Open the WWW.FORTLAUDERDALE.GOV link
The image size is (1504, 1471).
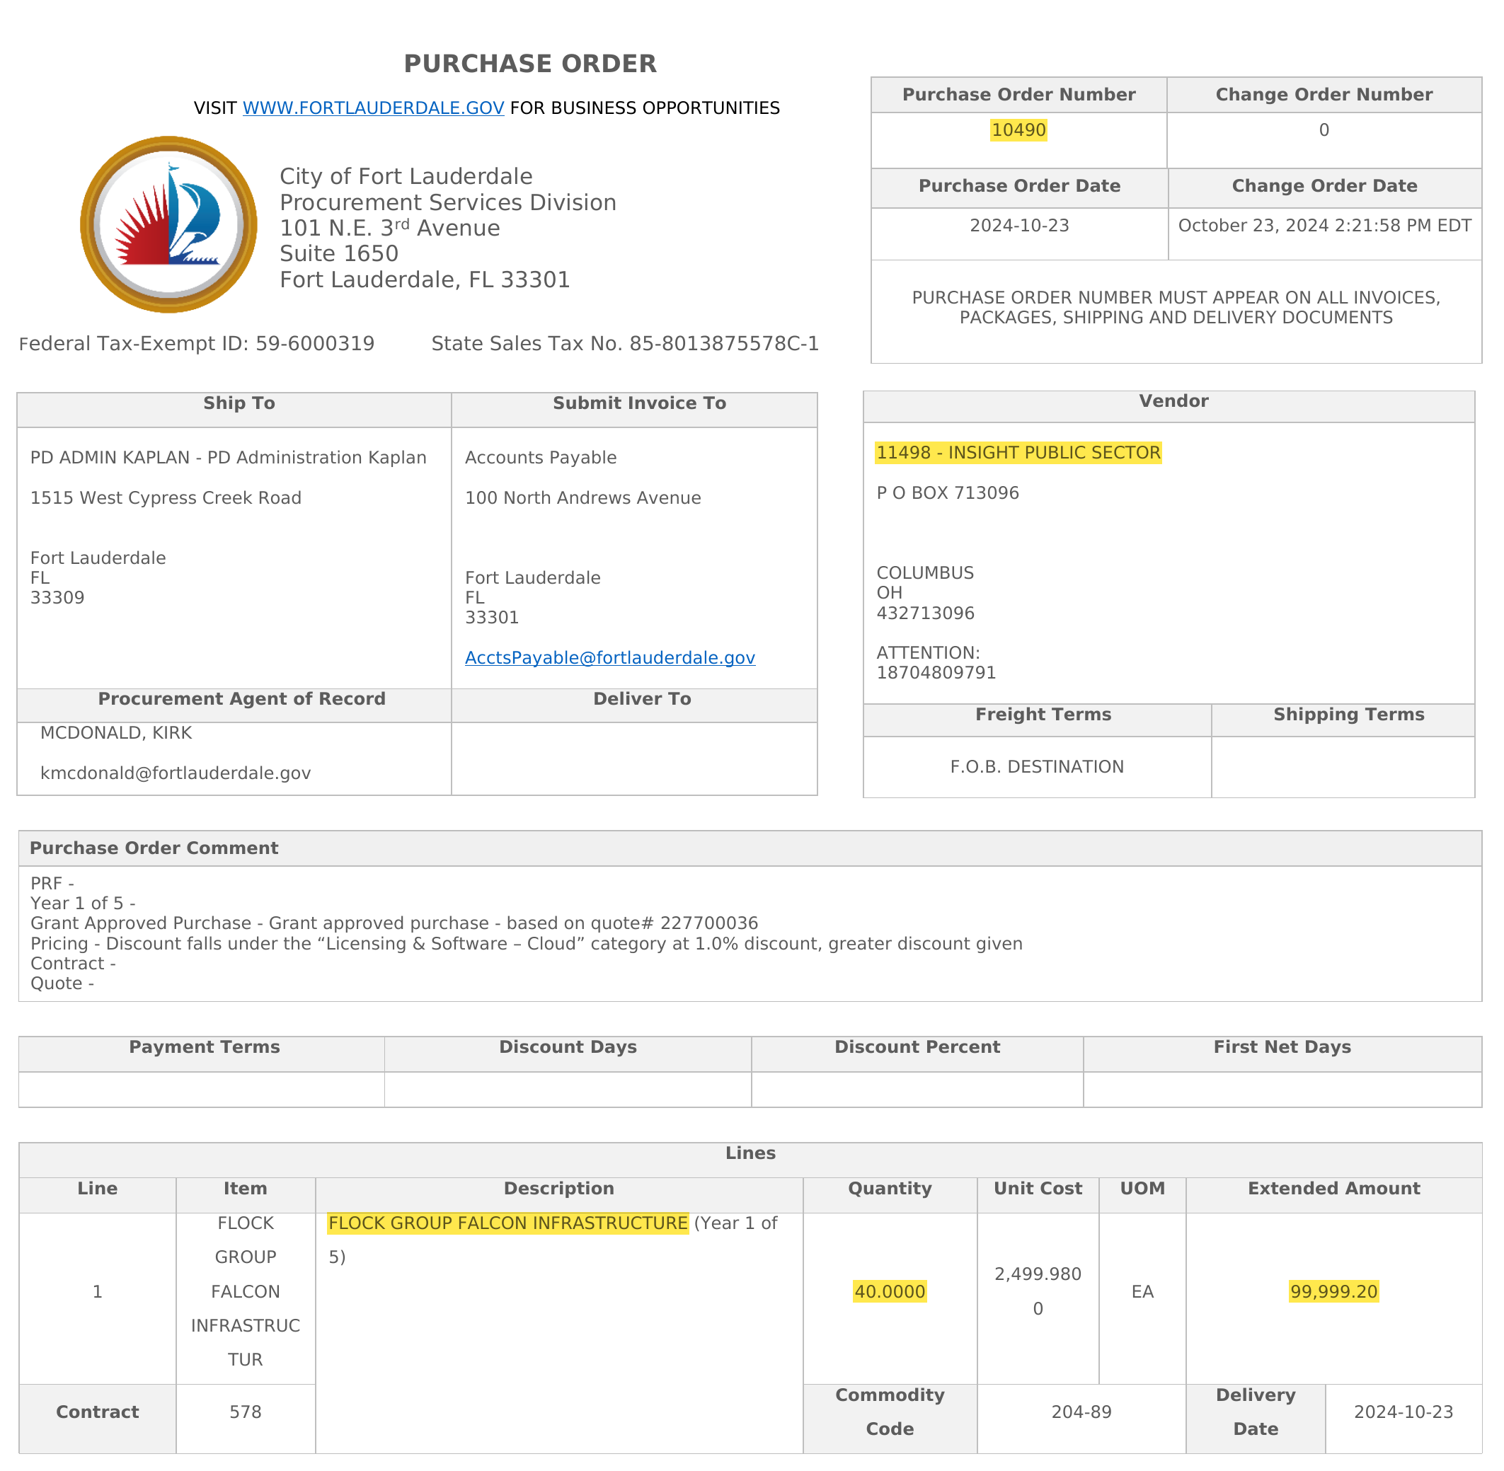click(x=373, y=108)
